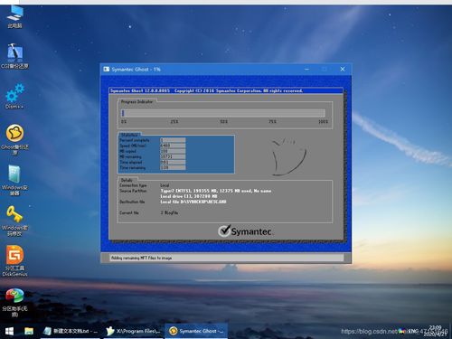The width and height of the screenshot is (452, 339).
Task: Click the Windows Start button
Action: coord(9,331)
